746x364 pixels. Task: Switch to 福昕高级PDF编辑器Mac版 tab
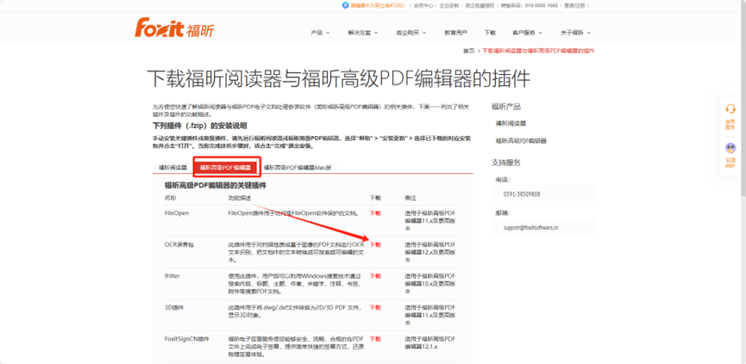coord(298,168)
